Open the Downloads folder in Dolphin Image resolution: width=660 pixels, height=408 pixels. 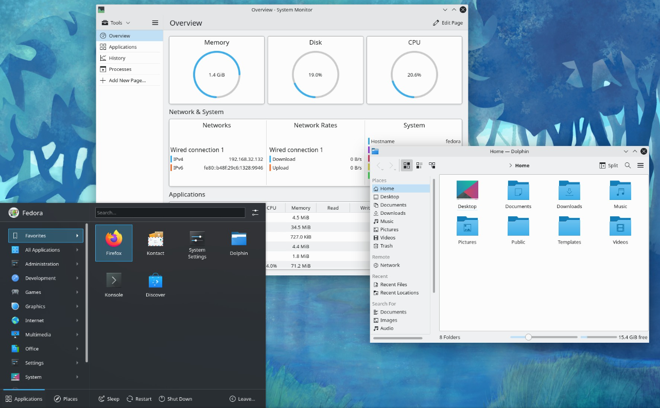(569, 194)
